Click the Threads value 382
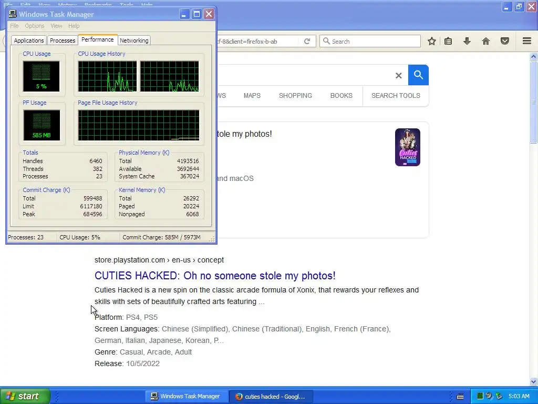 97,169
